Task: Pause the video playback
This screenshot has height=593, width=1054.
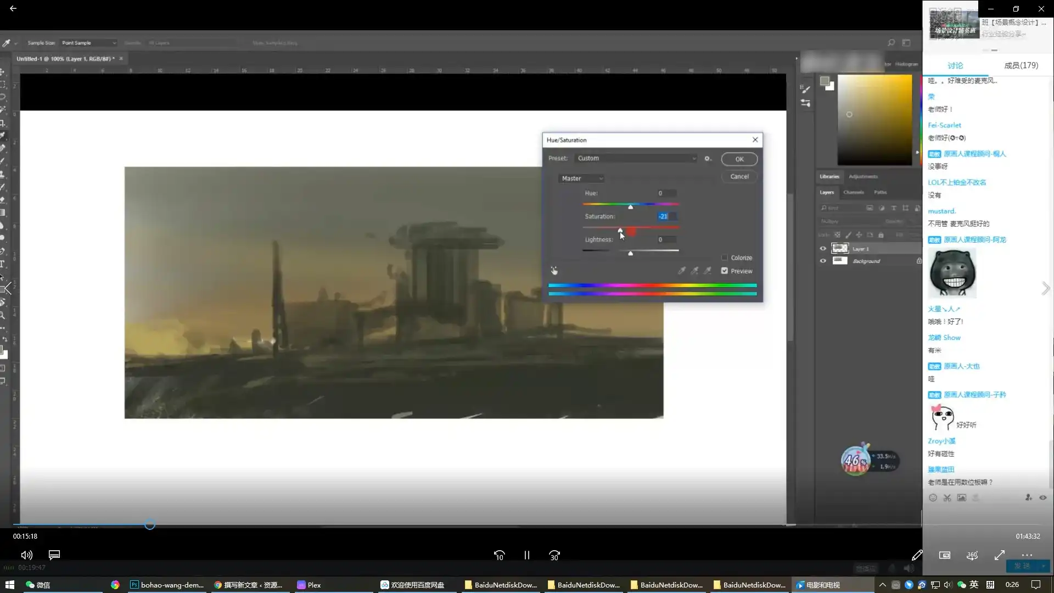Action: [x=526, y=555]
